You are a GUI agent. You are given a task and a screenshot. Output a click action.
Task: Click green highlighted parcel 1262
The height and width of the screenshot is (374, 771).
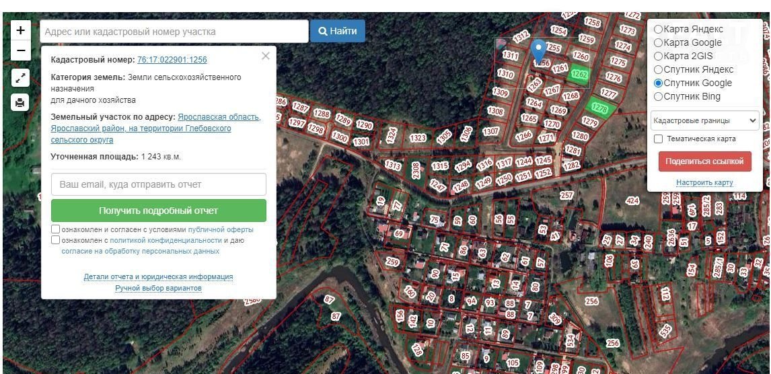[x=579, y=74]
